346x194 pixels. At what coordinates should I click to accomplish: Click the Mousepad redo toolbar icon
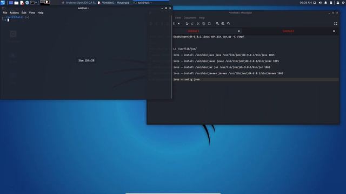click(192, 24)
